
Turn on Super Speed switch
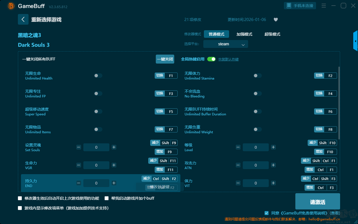(98, 111)
